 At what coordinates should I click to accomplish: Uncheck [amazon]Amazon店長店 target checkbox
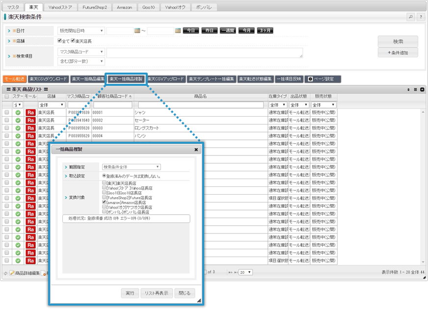(x=104, y=202)
